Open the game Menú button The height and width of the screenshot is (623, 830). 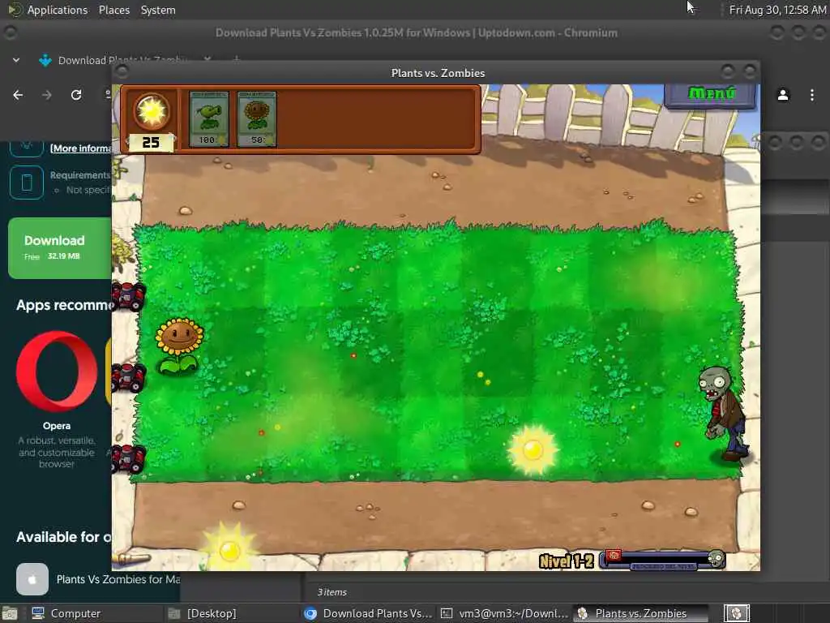coord(710,95)
